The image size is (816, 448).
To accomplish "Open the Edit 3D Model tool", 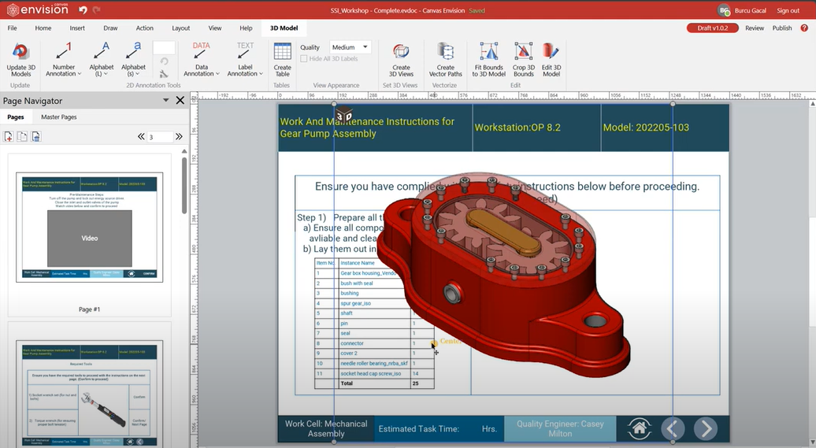I will [x=551, y=53].
